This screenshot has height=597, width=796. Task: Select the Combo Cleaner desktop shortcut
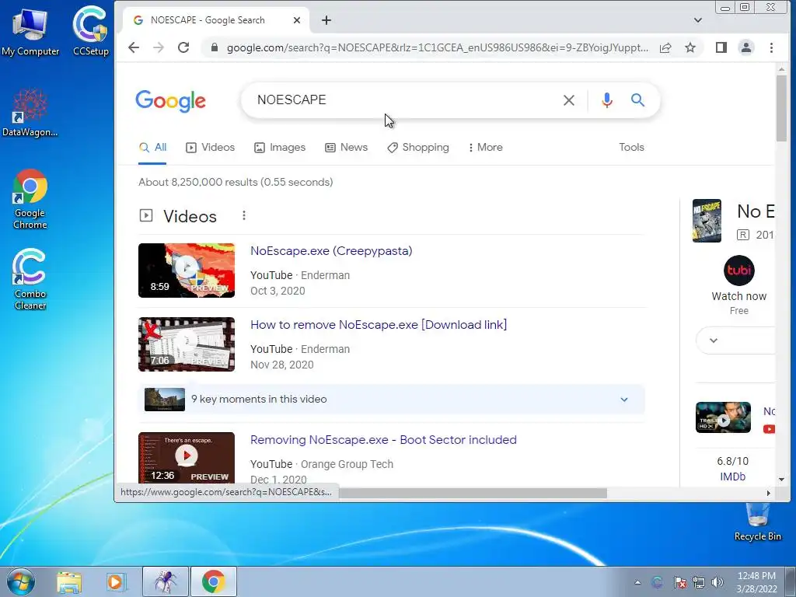point(30,279)
